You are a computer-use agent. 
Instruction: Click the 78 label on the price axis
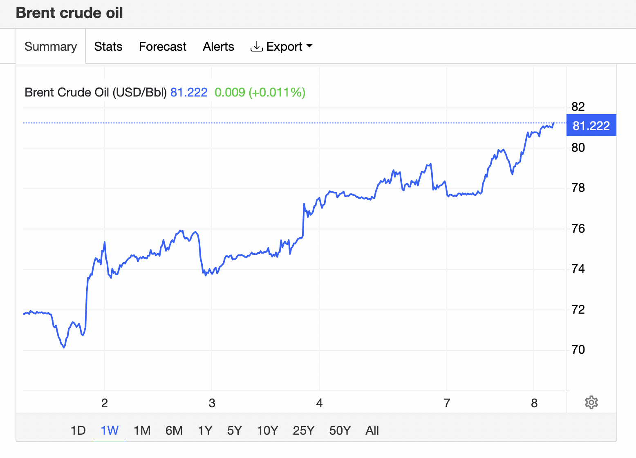578,188
